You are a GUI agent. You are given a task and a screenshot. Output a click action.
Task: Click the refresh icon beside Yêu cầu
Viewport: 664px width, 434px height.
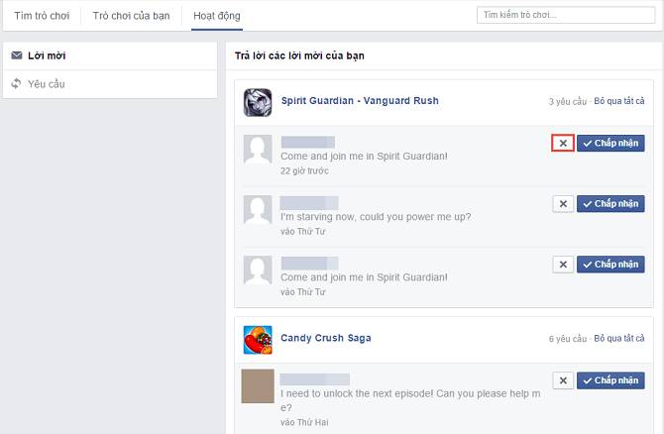(x=16, y=83)
